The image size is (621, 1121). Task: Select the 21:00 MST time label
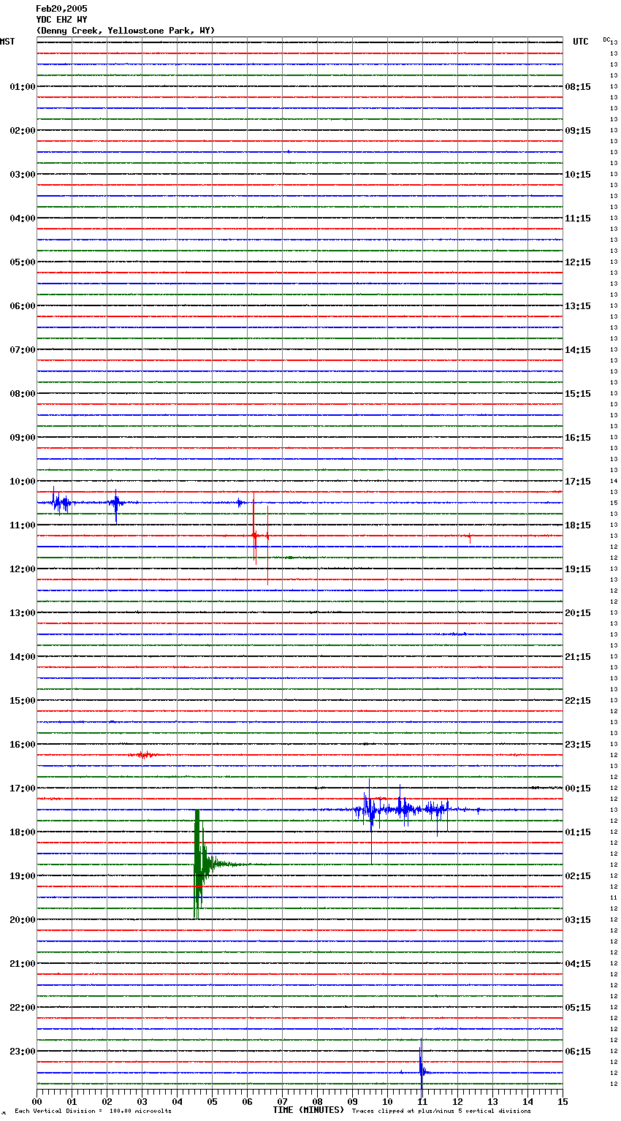(23, 964)
